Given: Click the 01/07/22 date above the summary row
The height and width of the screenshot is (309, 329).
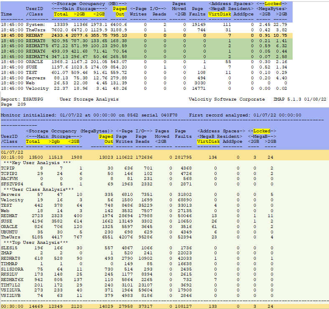Looking at the screenshot, I should point(10,152).
